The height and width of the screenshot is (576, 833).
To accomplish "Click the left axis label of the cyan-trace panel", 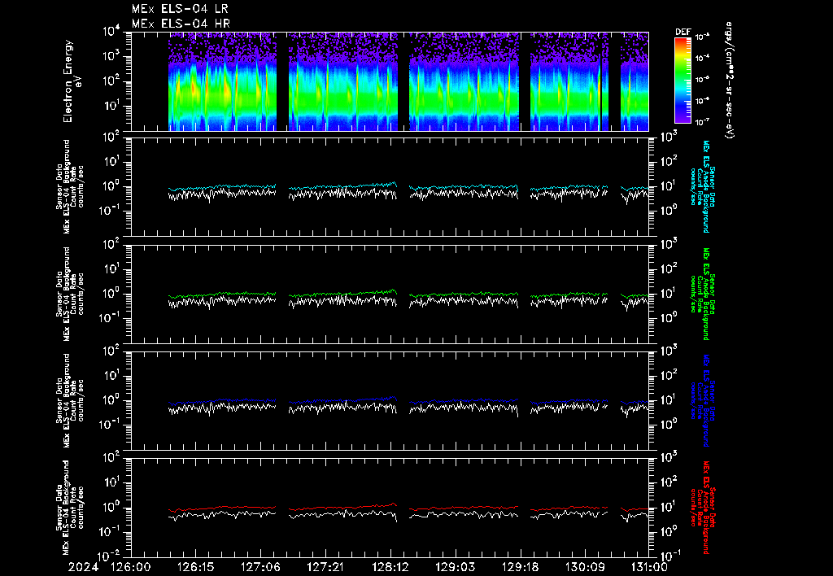I will click(70, 186).
